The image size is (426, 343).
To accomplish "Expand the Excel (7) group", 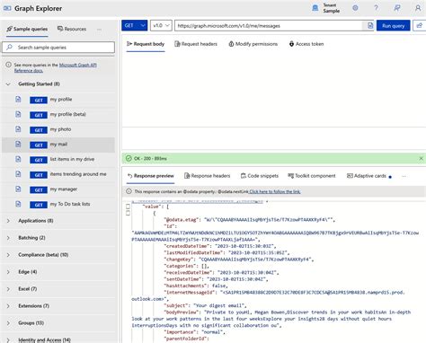I will pos(8,289).
